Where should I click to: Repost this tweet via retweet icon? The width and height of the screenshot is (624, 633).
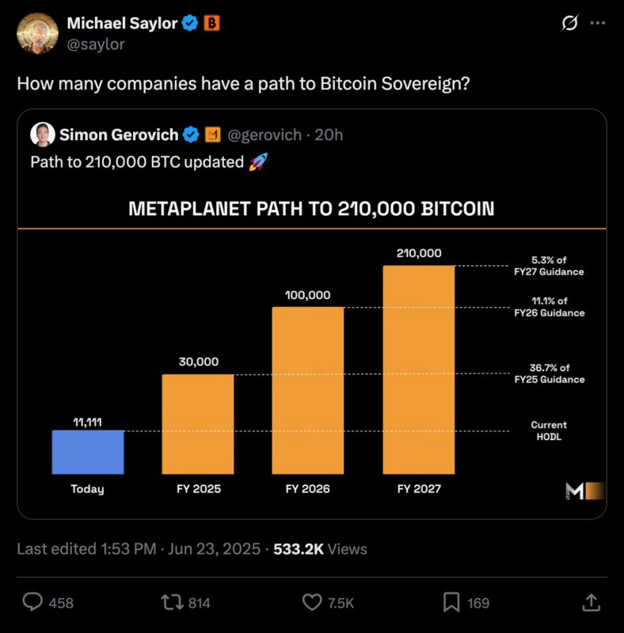(172, 603)
